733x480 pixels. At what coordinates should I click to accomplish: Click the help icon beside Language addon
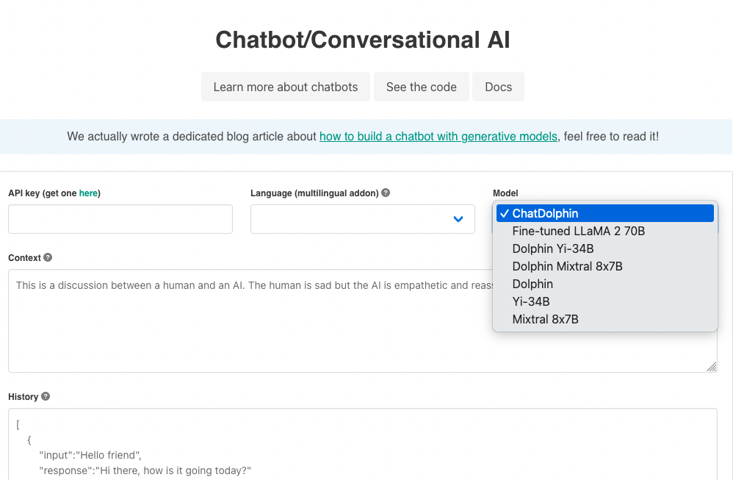[x=386, y=193]
